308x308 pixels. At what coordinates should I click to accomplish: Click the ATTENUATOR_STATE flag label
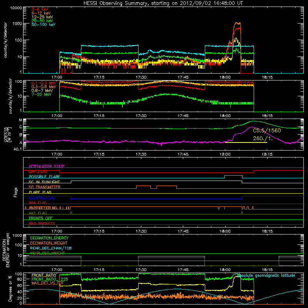click(x=47, y=166)
